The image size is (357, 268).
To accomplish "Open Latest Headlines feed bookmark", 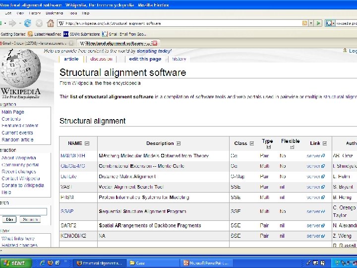I will pos(45,34).
